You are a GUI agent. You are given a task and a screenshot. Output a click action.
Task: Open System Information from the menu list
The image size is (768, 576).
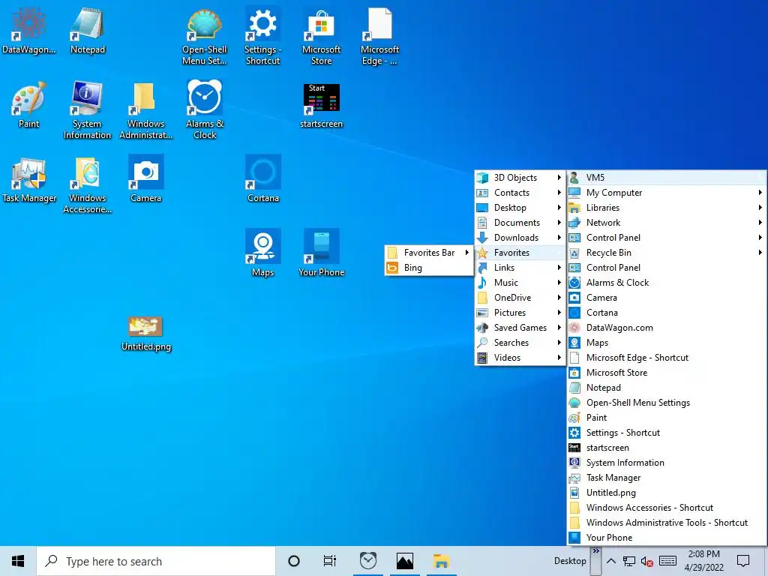point(667,463)
